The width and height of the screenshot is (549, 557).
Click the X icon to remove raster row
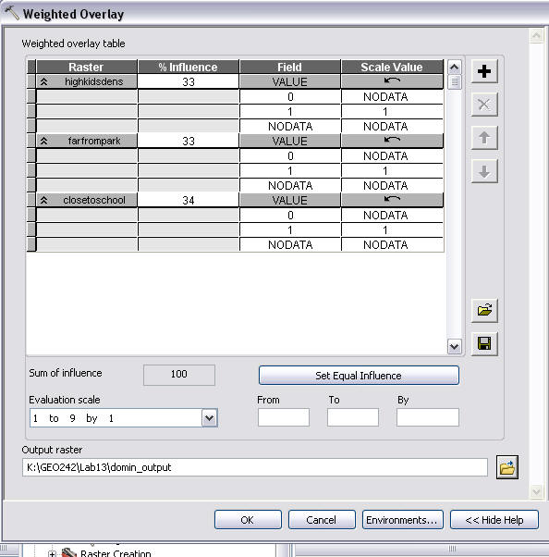coord(484,105)
